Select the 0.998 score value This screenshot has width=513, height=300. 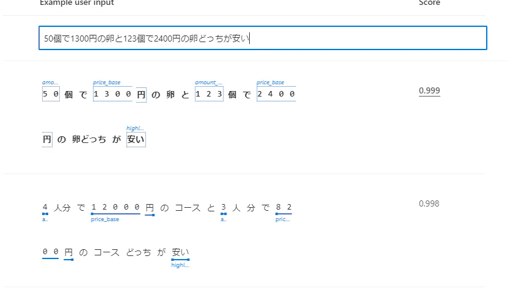point(429,203)
